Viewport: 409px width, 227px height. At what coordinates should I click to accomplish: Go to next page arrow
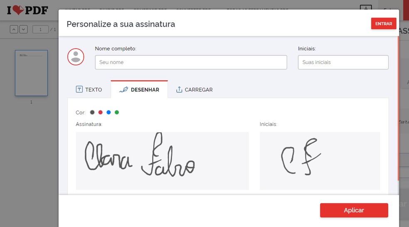coord(23,29)
